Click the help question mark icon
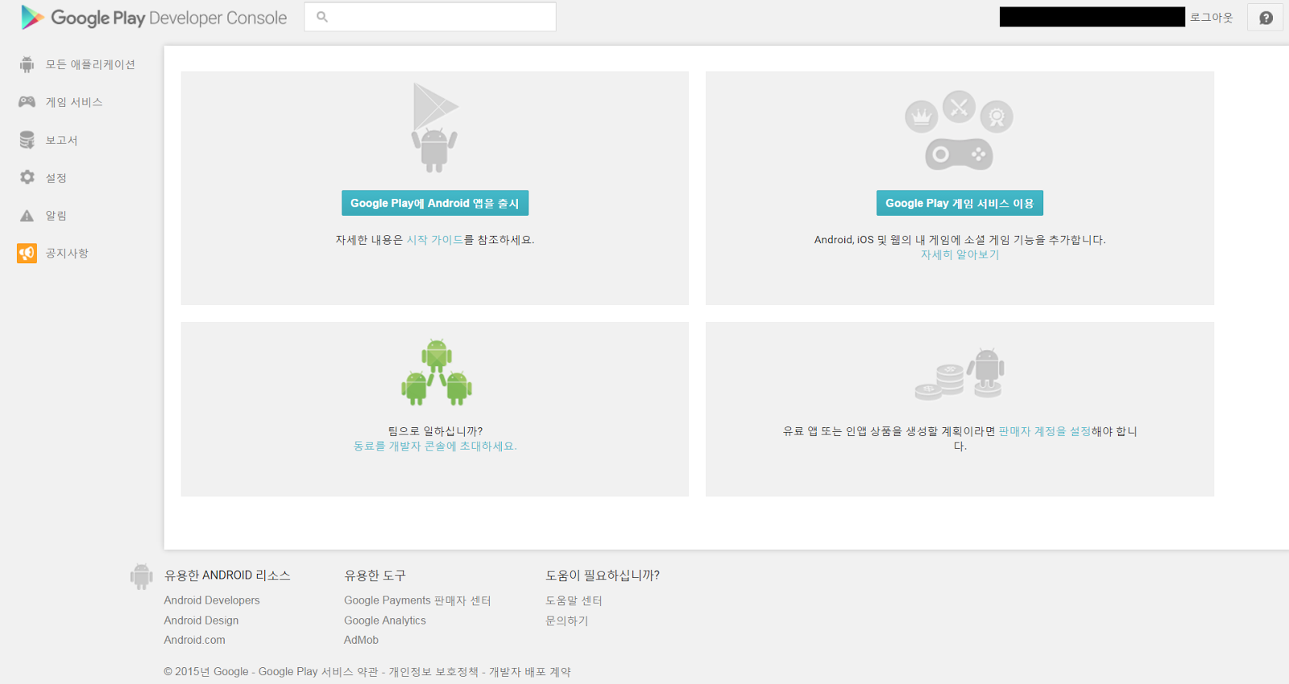 (x=1266, y=18)
